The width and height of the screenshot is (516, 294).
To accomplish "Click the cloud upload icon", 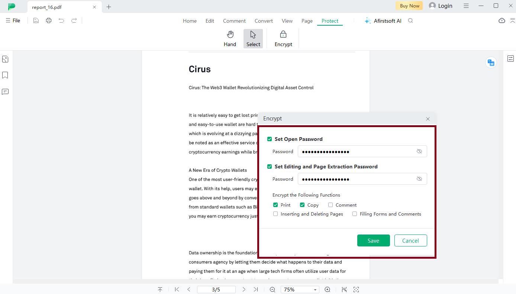I will pos(502,21).
